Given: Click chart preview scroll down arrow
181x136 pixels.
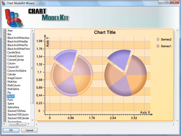Looking at the screenshot, I should tap(177, 121).
